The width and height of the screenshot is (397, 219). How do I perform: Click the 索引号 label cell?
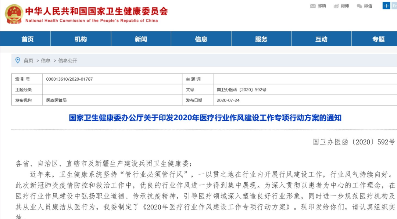tap(27, 79)
